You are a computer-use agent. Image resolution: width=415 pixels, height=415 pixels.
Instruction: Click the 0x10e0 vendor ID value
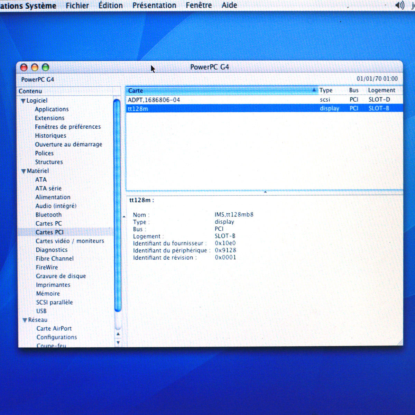point(225,243)
